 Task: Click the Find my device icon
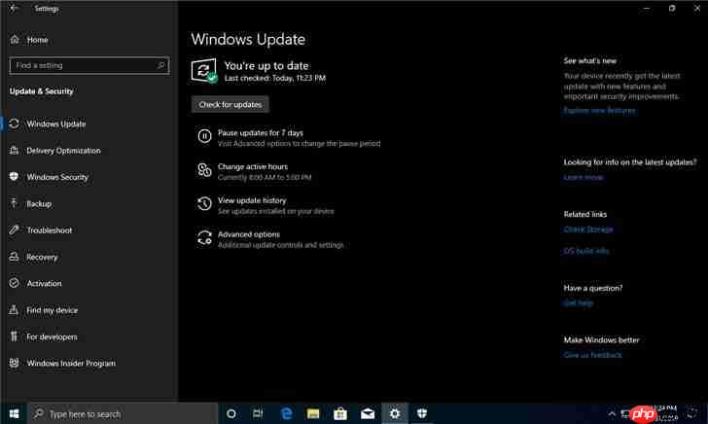coord(14,310)
